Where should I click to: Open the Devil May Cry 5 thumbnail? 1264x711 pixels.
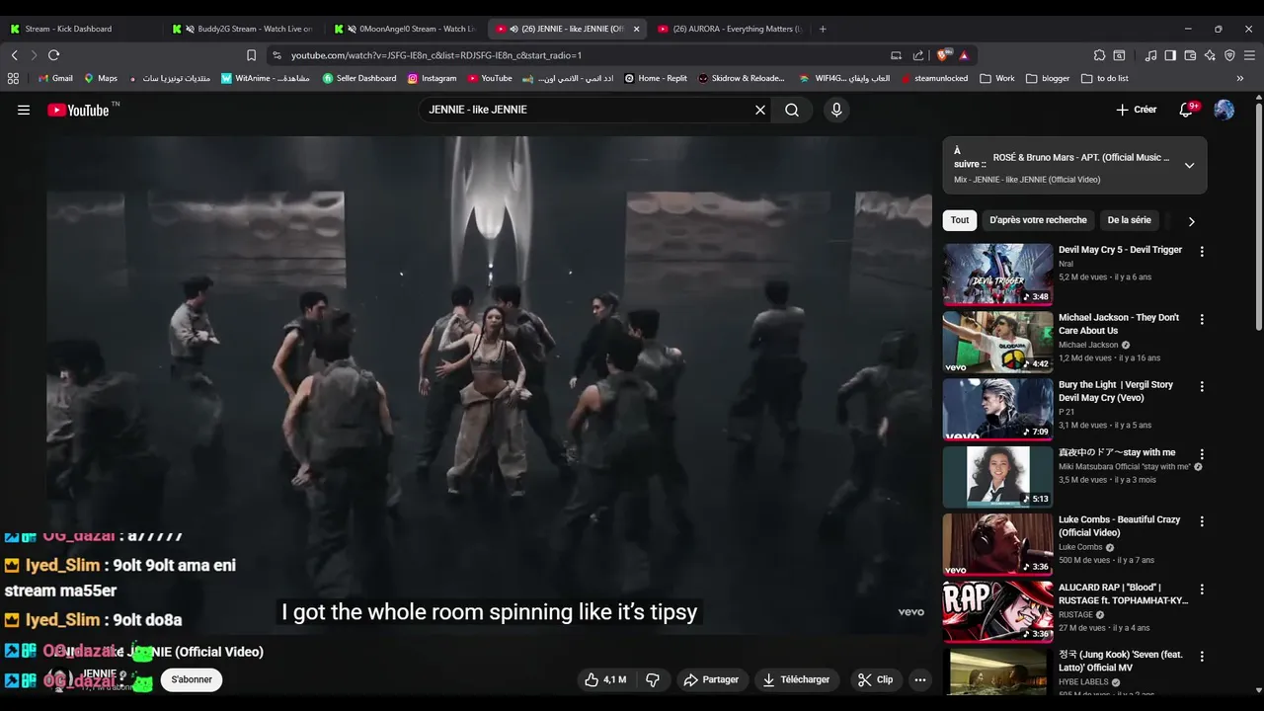tap(997, 275)
